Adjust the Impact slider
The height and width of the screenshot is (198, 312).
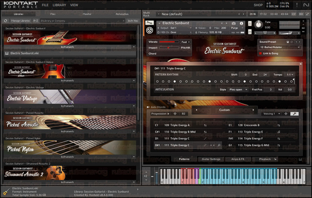coord(169,48)
